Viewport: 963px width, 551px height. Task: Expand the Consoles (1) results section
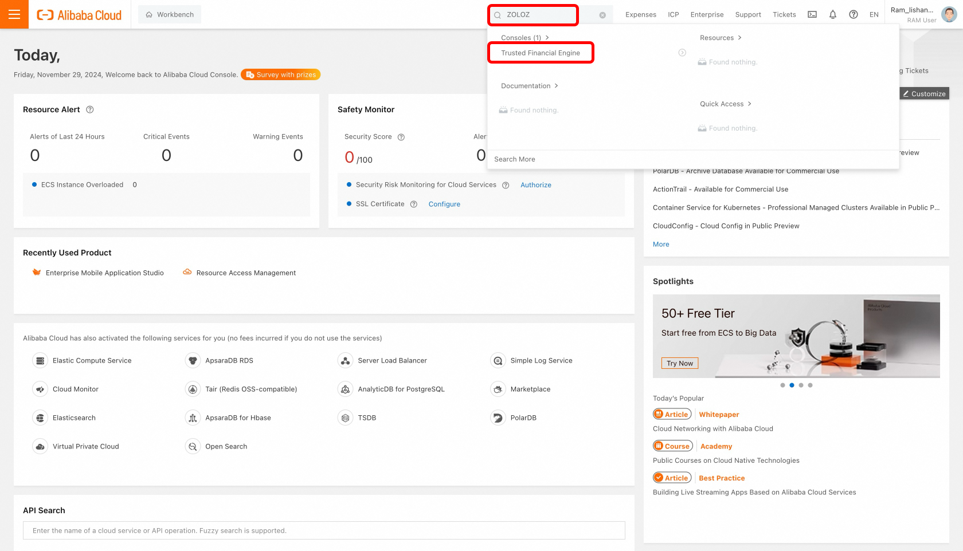(x=524, y=38)
